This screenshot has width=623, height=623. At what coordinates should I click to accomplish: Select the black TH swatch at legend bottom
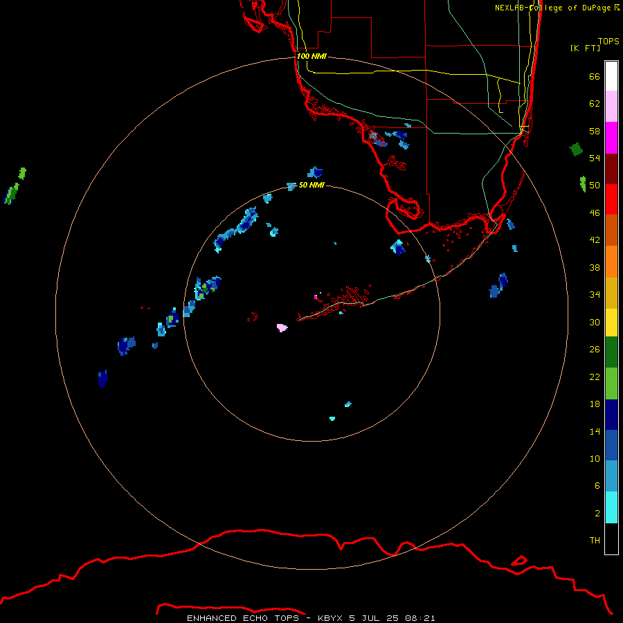pyautogui.click(x=611, y=539)
